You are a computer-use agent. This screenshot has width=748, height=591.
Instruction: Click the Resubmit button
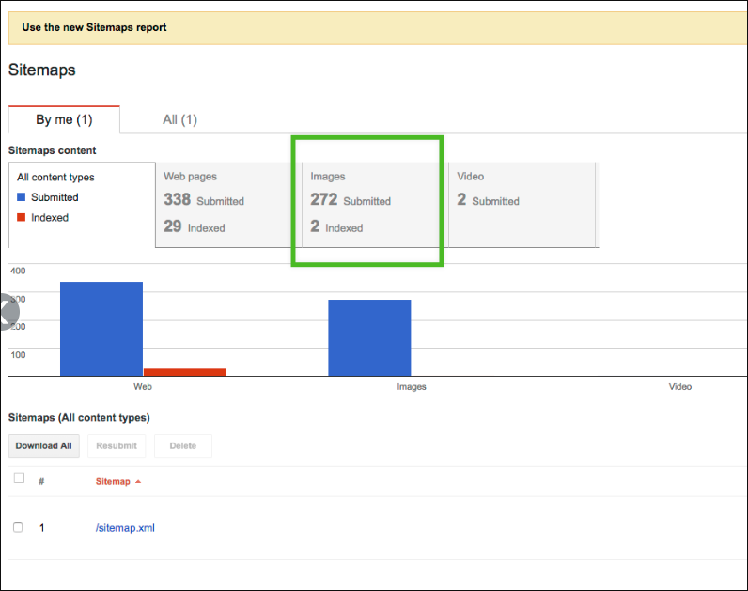[x=117, y=446]
